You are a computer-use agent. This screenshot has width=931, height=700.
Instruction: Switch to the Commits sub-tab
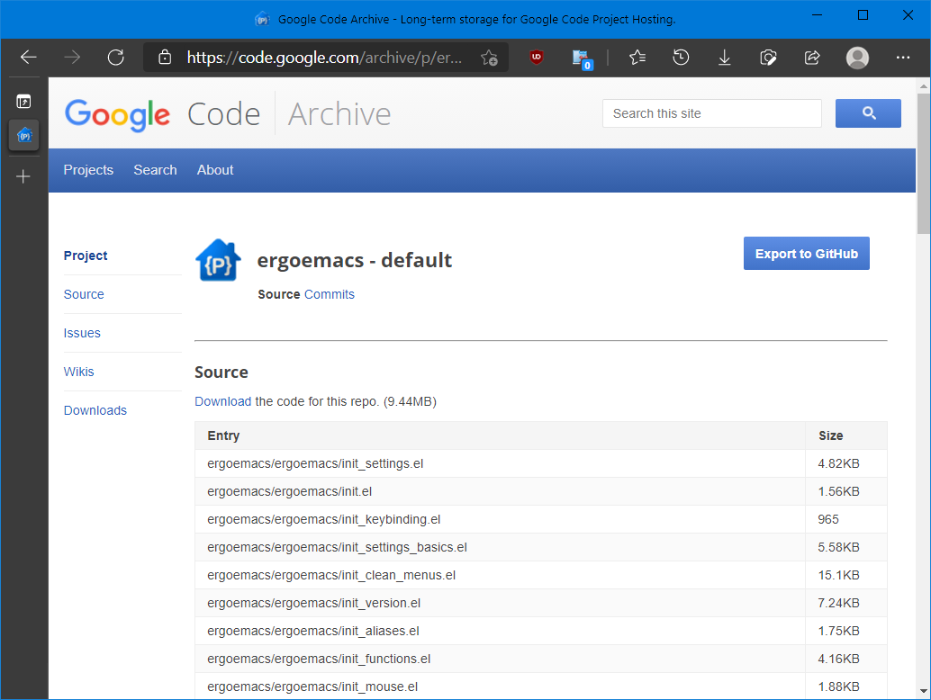tap(330, 294)
